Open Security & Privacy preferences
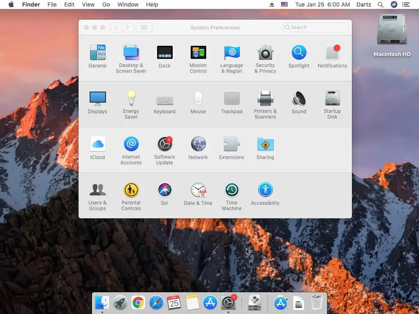This screenshot has height=314, width=419. click(x=265, y=59)
